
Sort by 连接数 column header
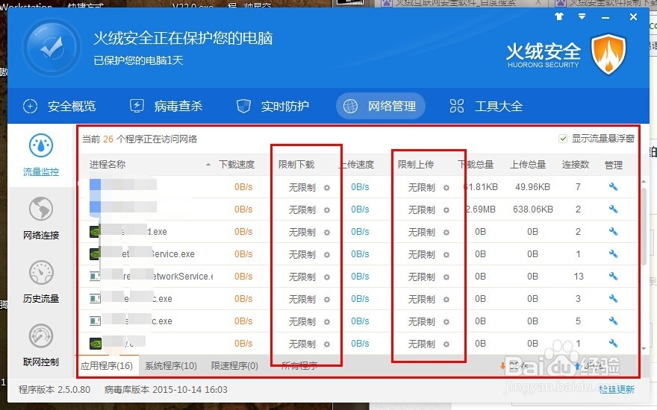[x=576, y=165]
